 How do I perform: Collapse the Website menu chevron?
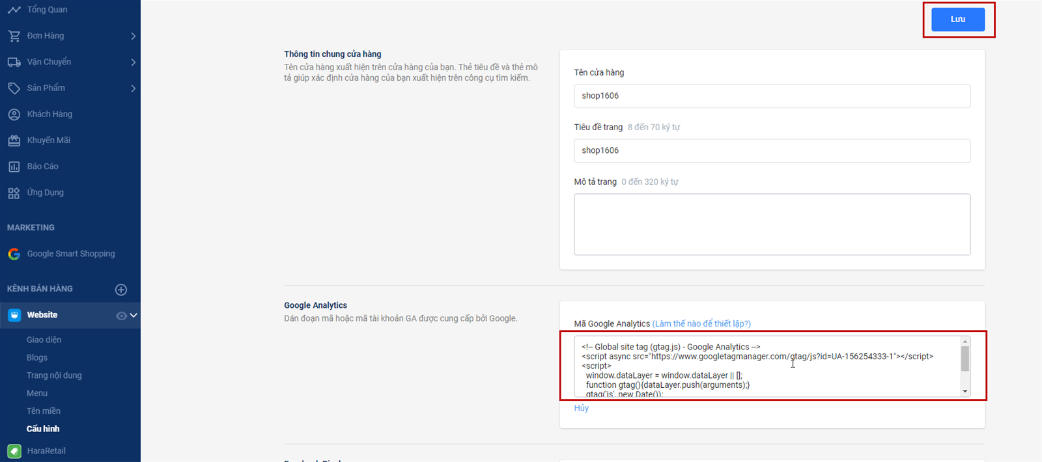(134, 316)
